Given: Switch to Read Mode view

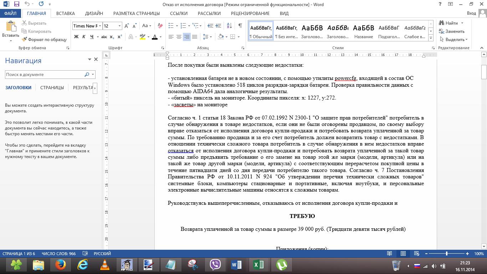Looking at the screenshot, I should coord(390,254).
